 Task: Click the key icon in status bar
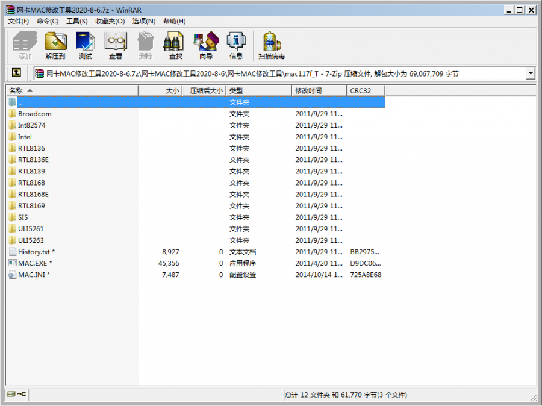pos(21,394)
